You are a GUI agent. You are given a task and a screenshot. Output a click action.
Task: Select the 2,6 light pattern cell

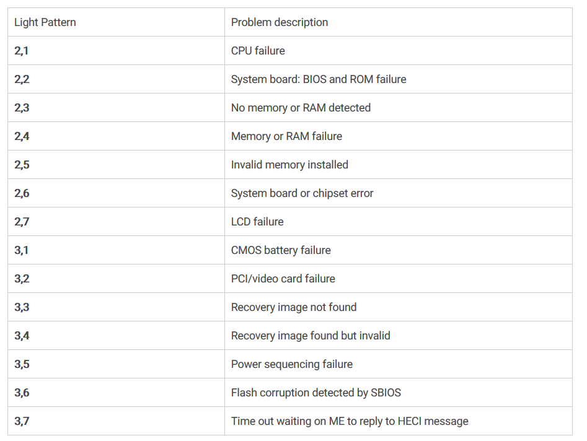click(x=22, y=193)
